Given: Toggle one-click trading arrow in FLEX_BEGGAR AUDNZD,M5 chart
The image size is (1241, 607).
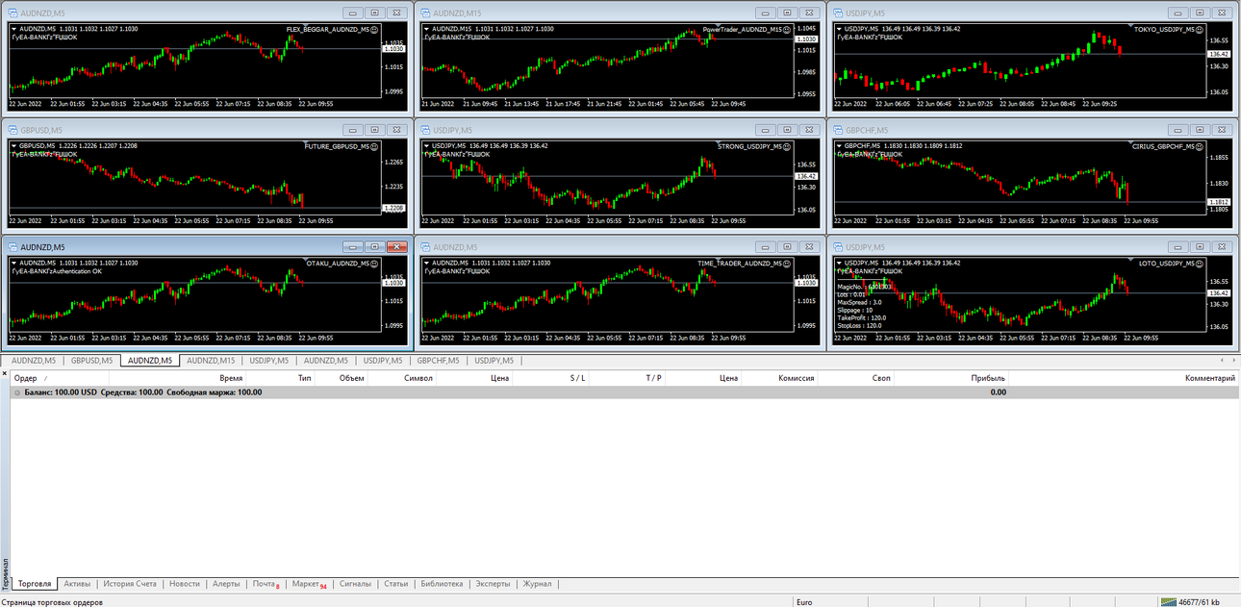Looking at the screenshot, I should pyautogui.click(x=13, y=29).
